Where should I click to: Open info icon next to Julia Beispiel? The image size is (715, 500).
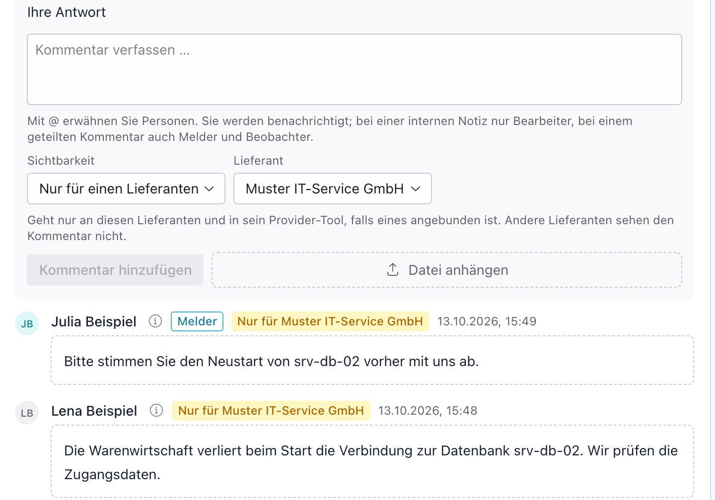[x=155, y=321]
